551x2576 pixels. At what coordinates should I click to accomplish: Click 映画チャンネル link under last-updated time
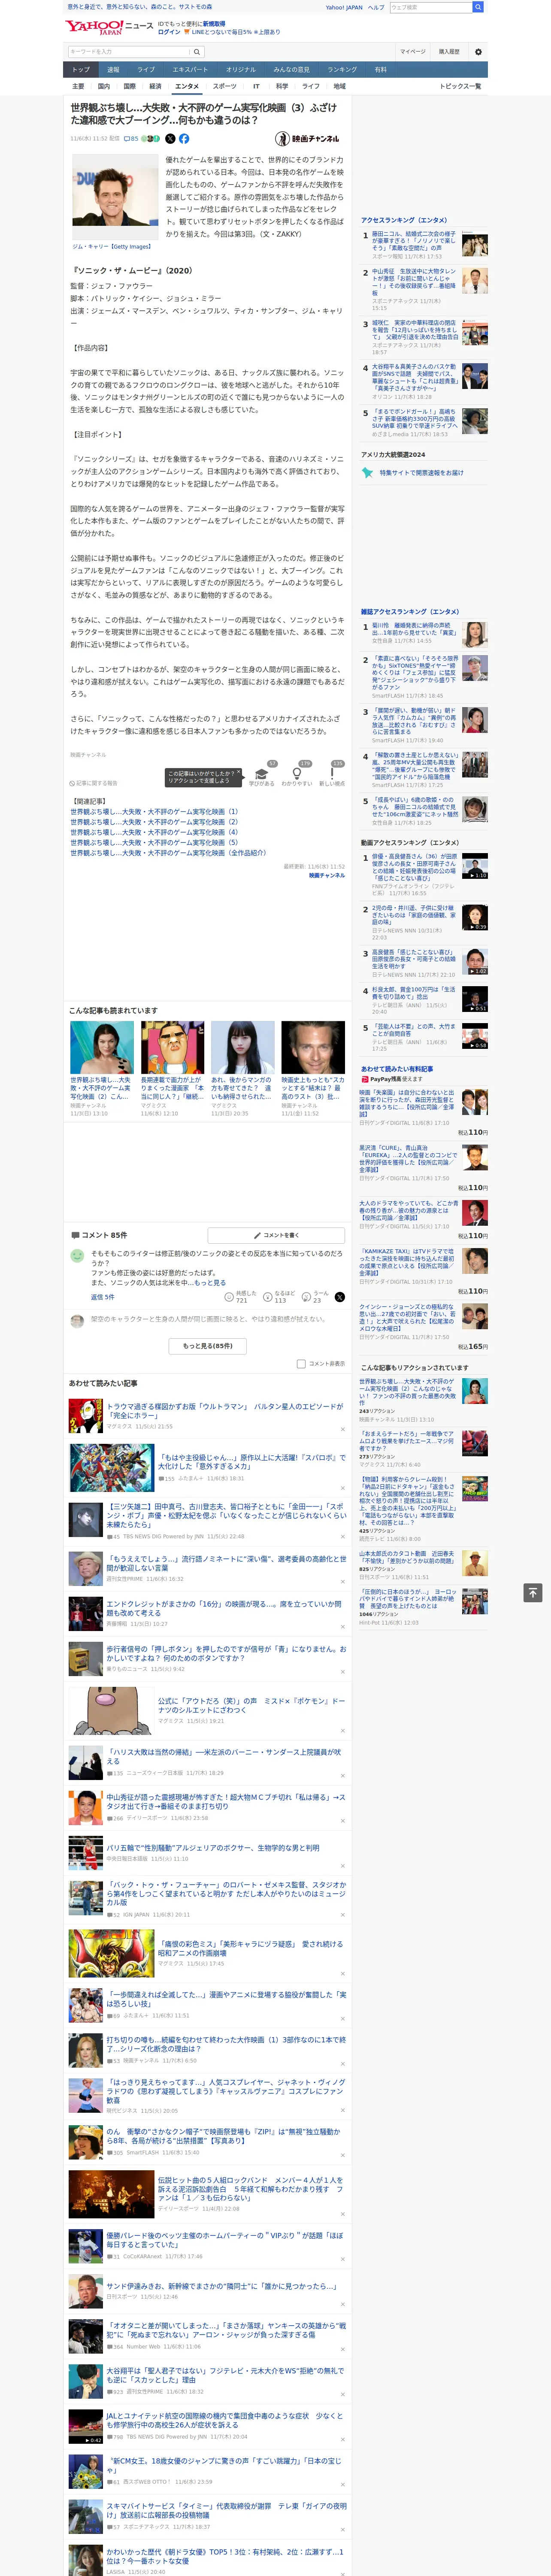tap(326, 876)
